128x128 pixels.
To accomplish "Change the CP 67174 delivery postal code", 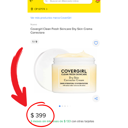I will tap(40, 9).
